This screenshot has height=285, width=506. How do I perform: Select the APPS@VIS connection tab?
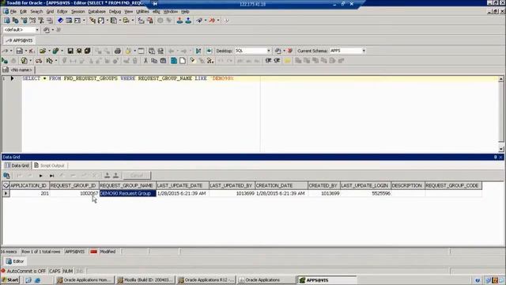click(x=19, y=40)
